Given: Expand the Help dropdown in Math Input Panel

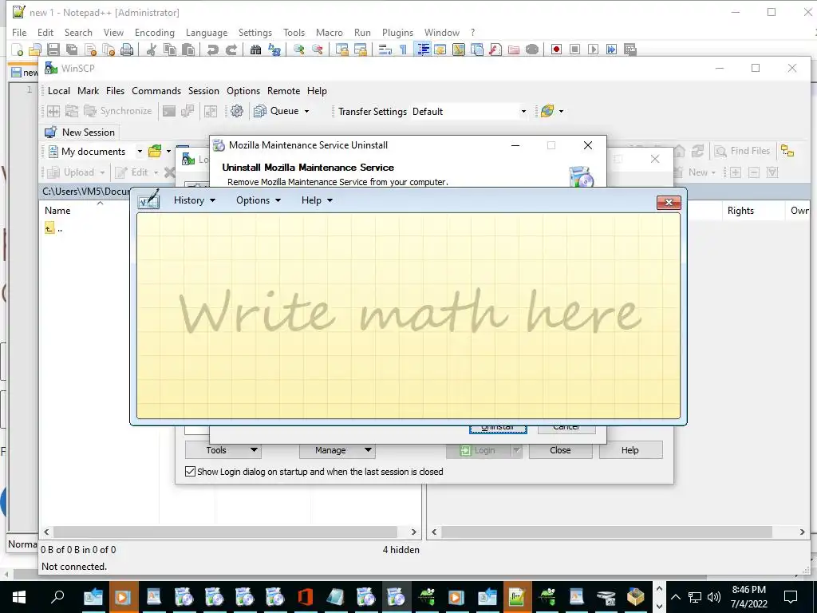Looking at the screenshot, I should 317,200.
